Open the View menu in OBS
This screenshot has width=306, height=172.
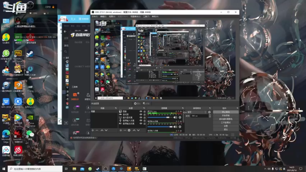click(x=112, y=16)
